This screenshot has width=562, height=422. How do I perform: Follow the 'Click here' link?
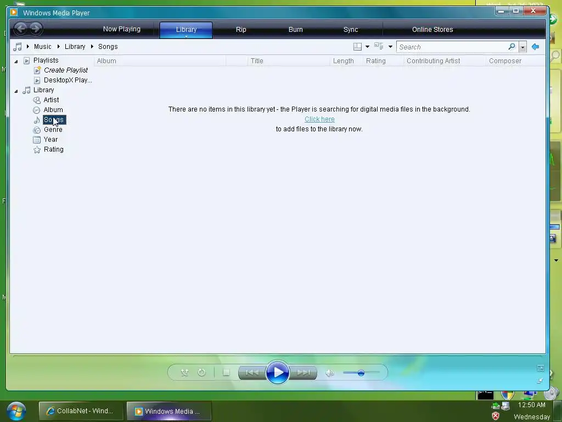tap(319, 119)
